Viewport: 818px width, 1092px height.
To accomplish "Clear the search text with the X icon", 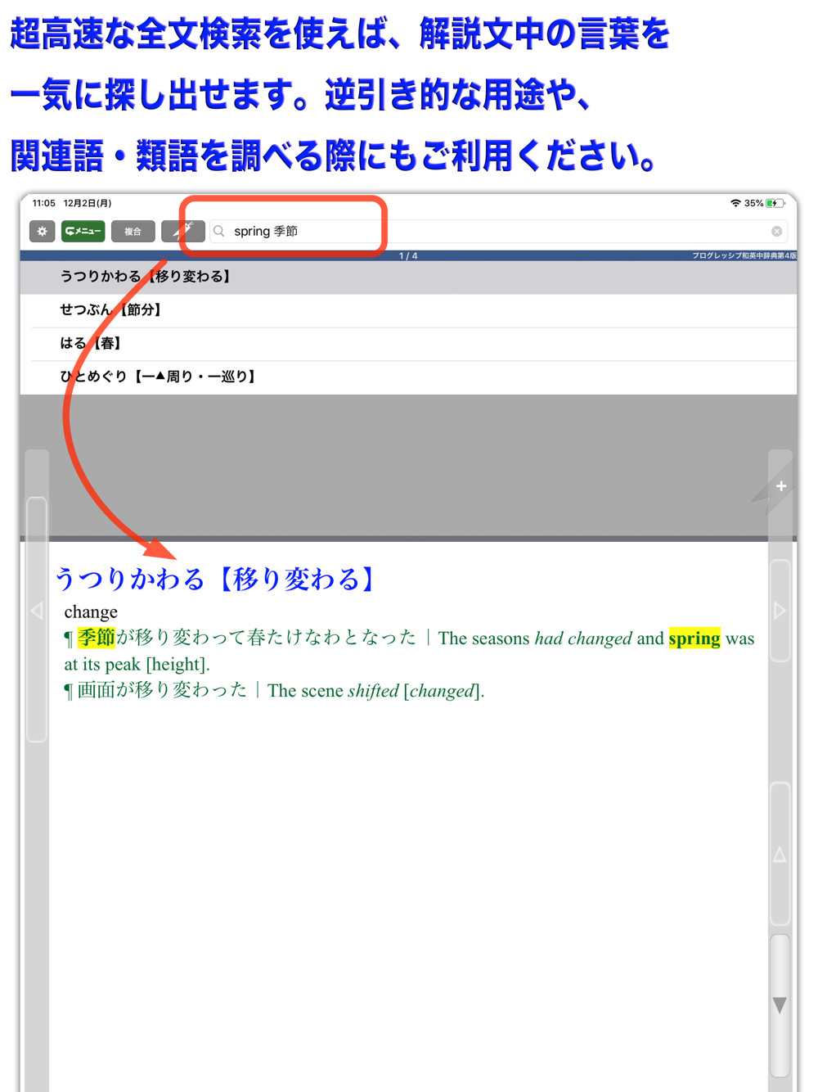I will (776, 232).
